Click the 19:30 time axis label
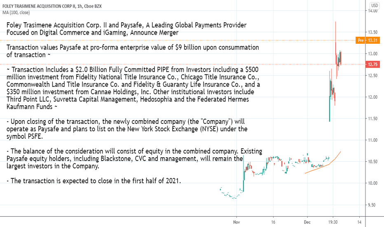Viewport: 384px width, 227px height. point(333,222)
